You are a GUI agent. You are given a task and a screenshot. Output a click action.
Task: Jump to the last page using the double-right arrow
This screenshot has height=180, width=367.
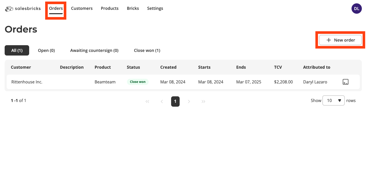click(x=203, y=101)
